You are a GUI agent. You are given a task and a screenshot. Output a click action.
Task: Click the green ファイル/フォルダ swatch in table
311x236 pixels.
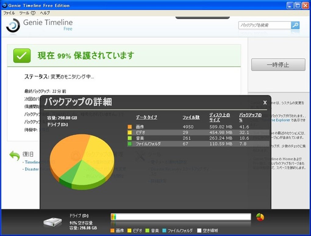pyautogui.click(x=130, y=144)
